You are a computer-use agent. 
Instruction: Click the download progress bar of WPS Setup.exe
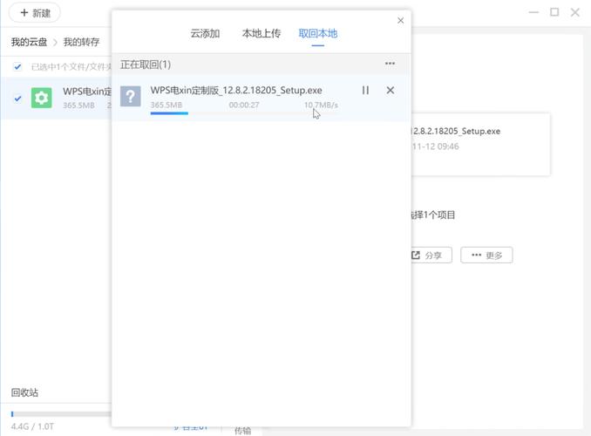[x=244, y=113]
